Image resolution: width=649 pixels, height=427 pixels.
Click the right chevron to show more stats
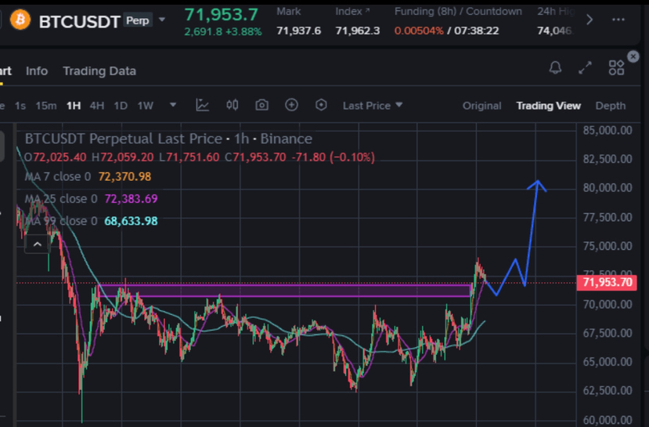coord(590,20)
